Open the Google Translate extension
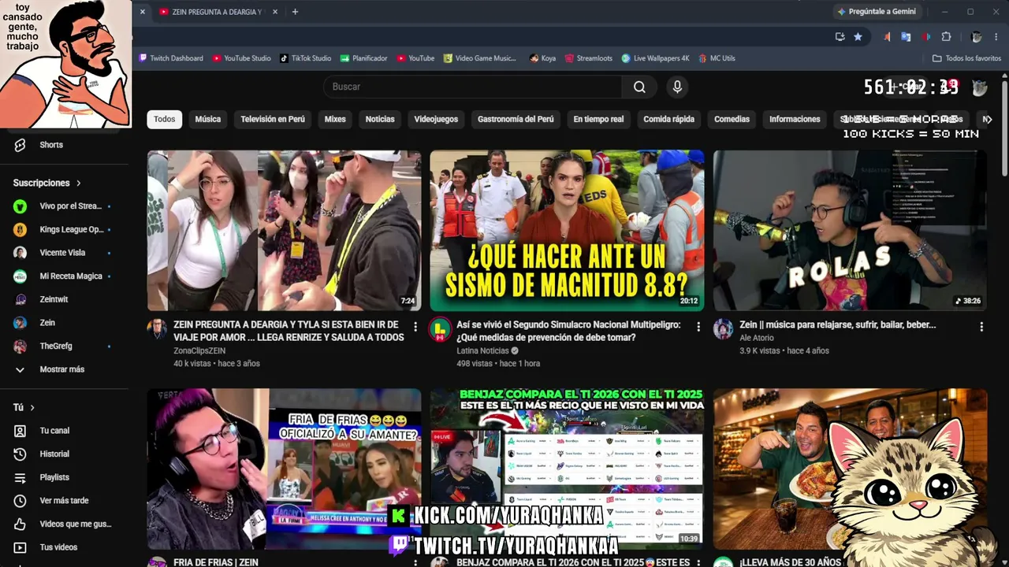This screenshot has height=567, width=1009. tap(906, 36)
